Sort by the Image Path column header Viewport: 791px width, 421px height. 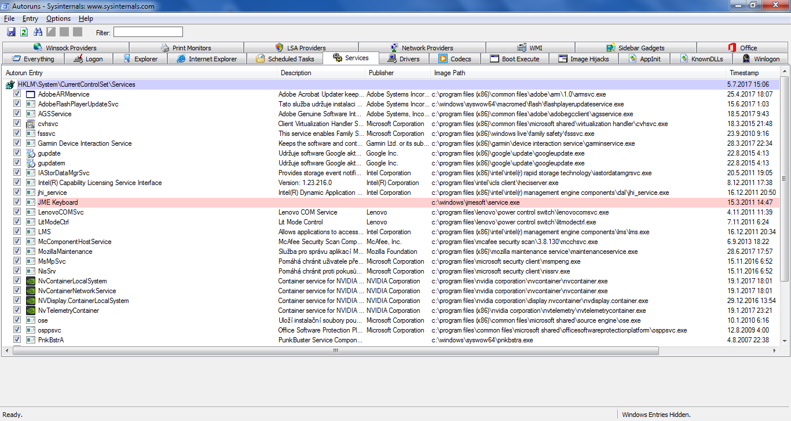pyautogui.click(x=578, y=73)
